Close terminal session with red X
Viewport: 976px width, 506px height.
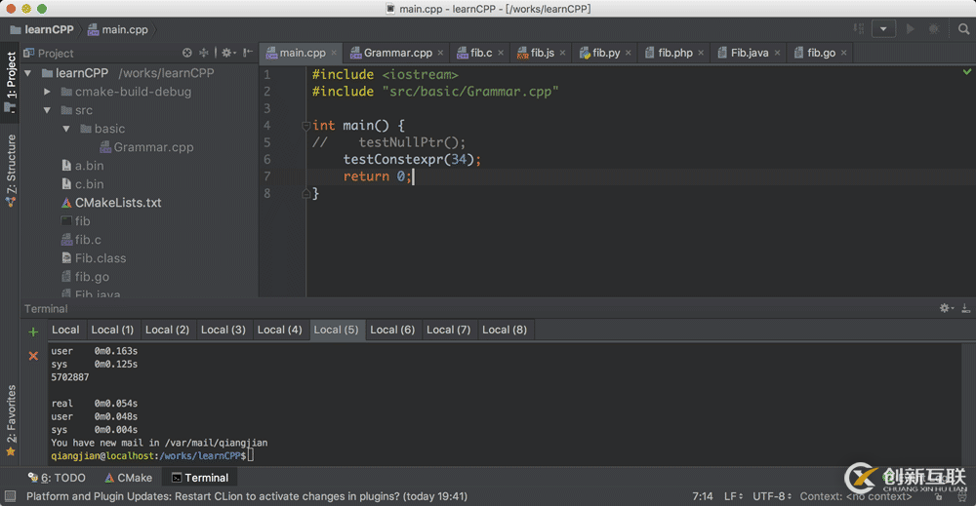(x=33, y=356)
